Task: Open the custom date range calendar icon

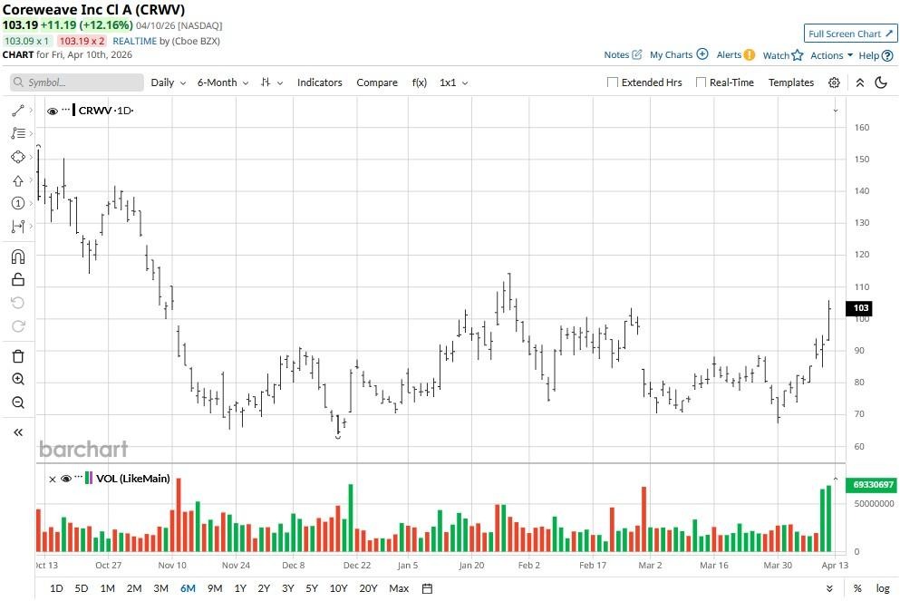Action: click(427, 588)
